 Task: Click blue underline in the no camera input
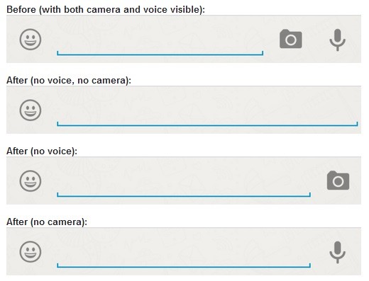(x=184, y=267)
